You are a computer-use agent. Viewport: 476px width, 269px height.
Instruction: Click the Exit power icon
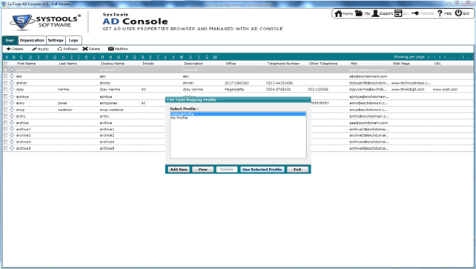[x=458, y=13]
